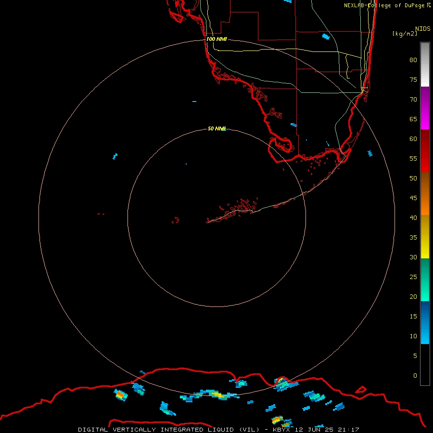433x433 pixels.
Task: Click the 50 value on color scale
Action: 413,178
